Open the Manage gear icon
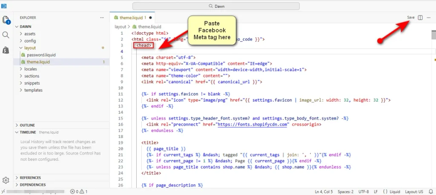Image resolution: width=436 pixels, height=195 pixels. [6, 180]
